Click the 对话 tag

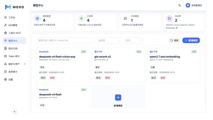pos(42,105)
